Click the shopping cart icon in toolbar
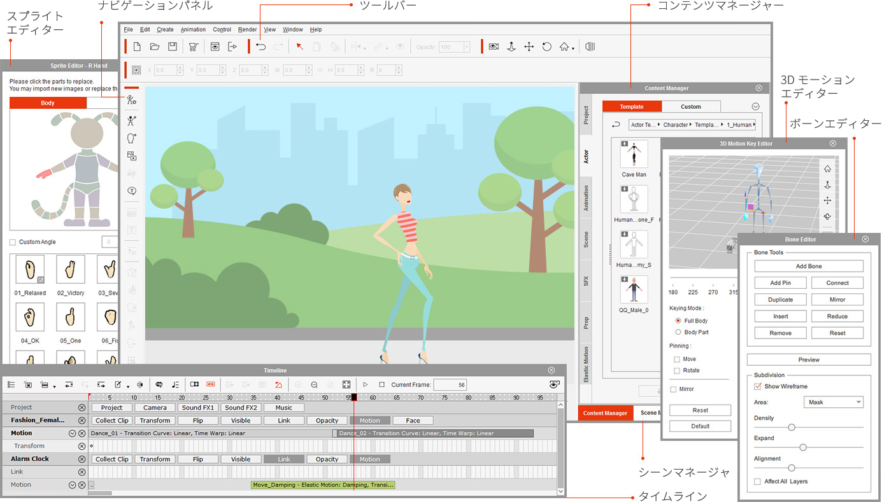Viewport: 882px width, 502px height. [193, 46]
